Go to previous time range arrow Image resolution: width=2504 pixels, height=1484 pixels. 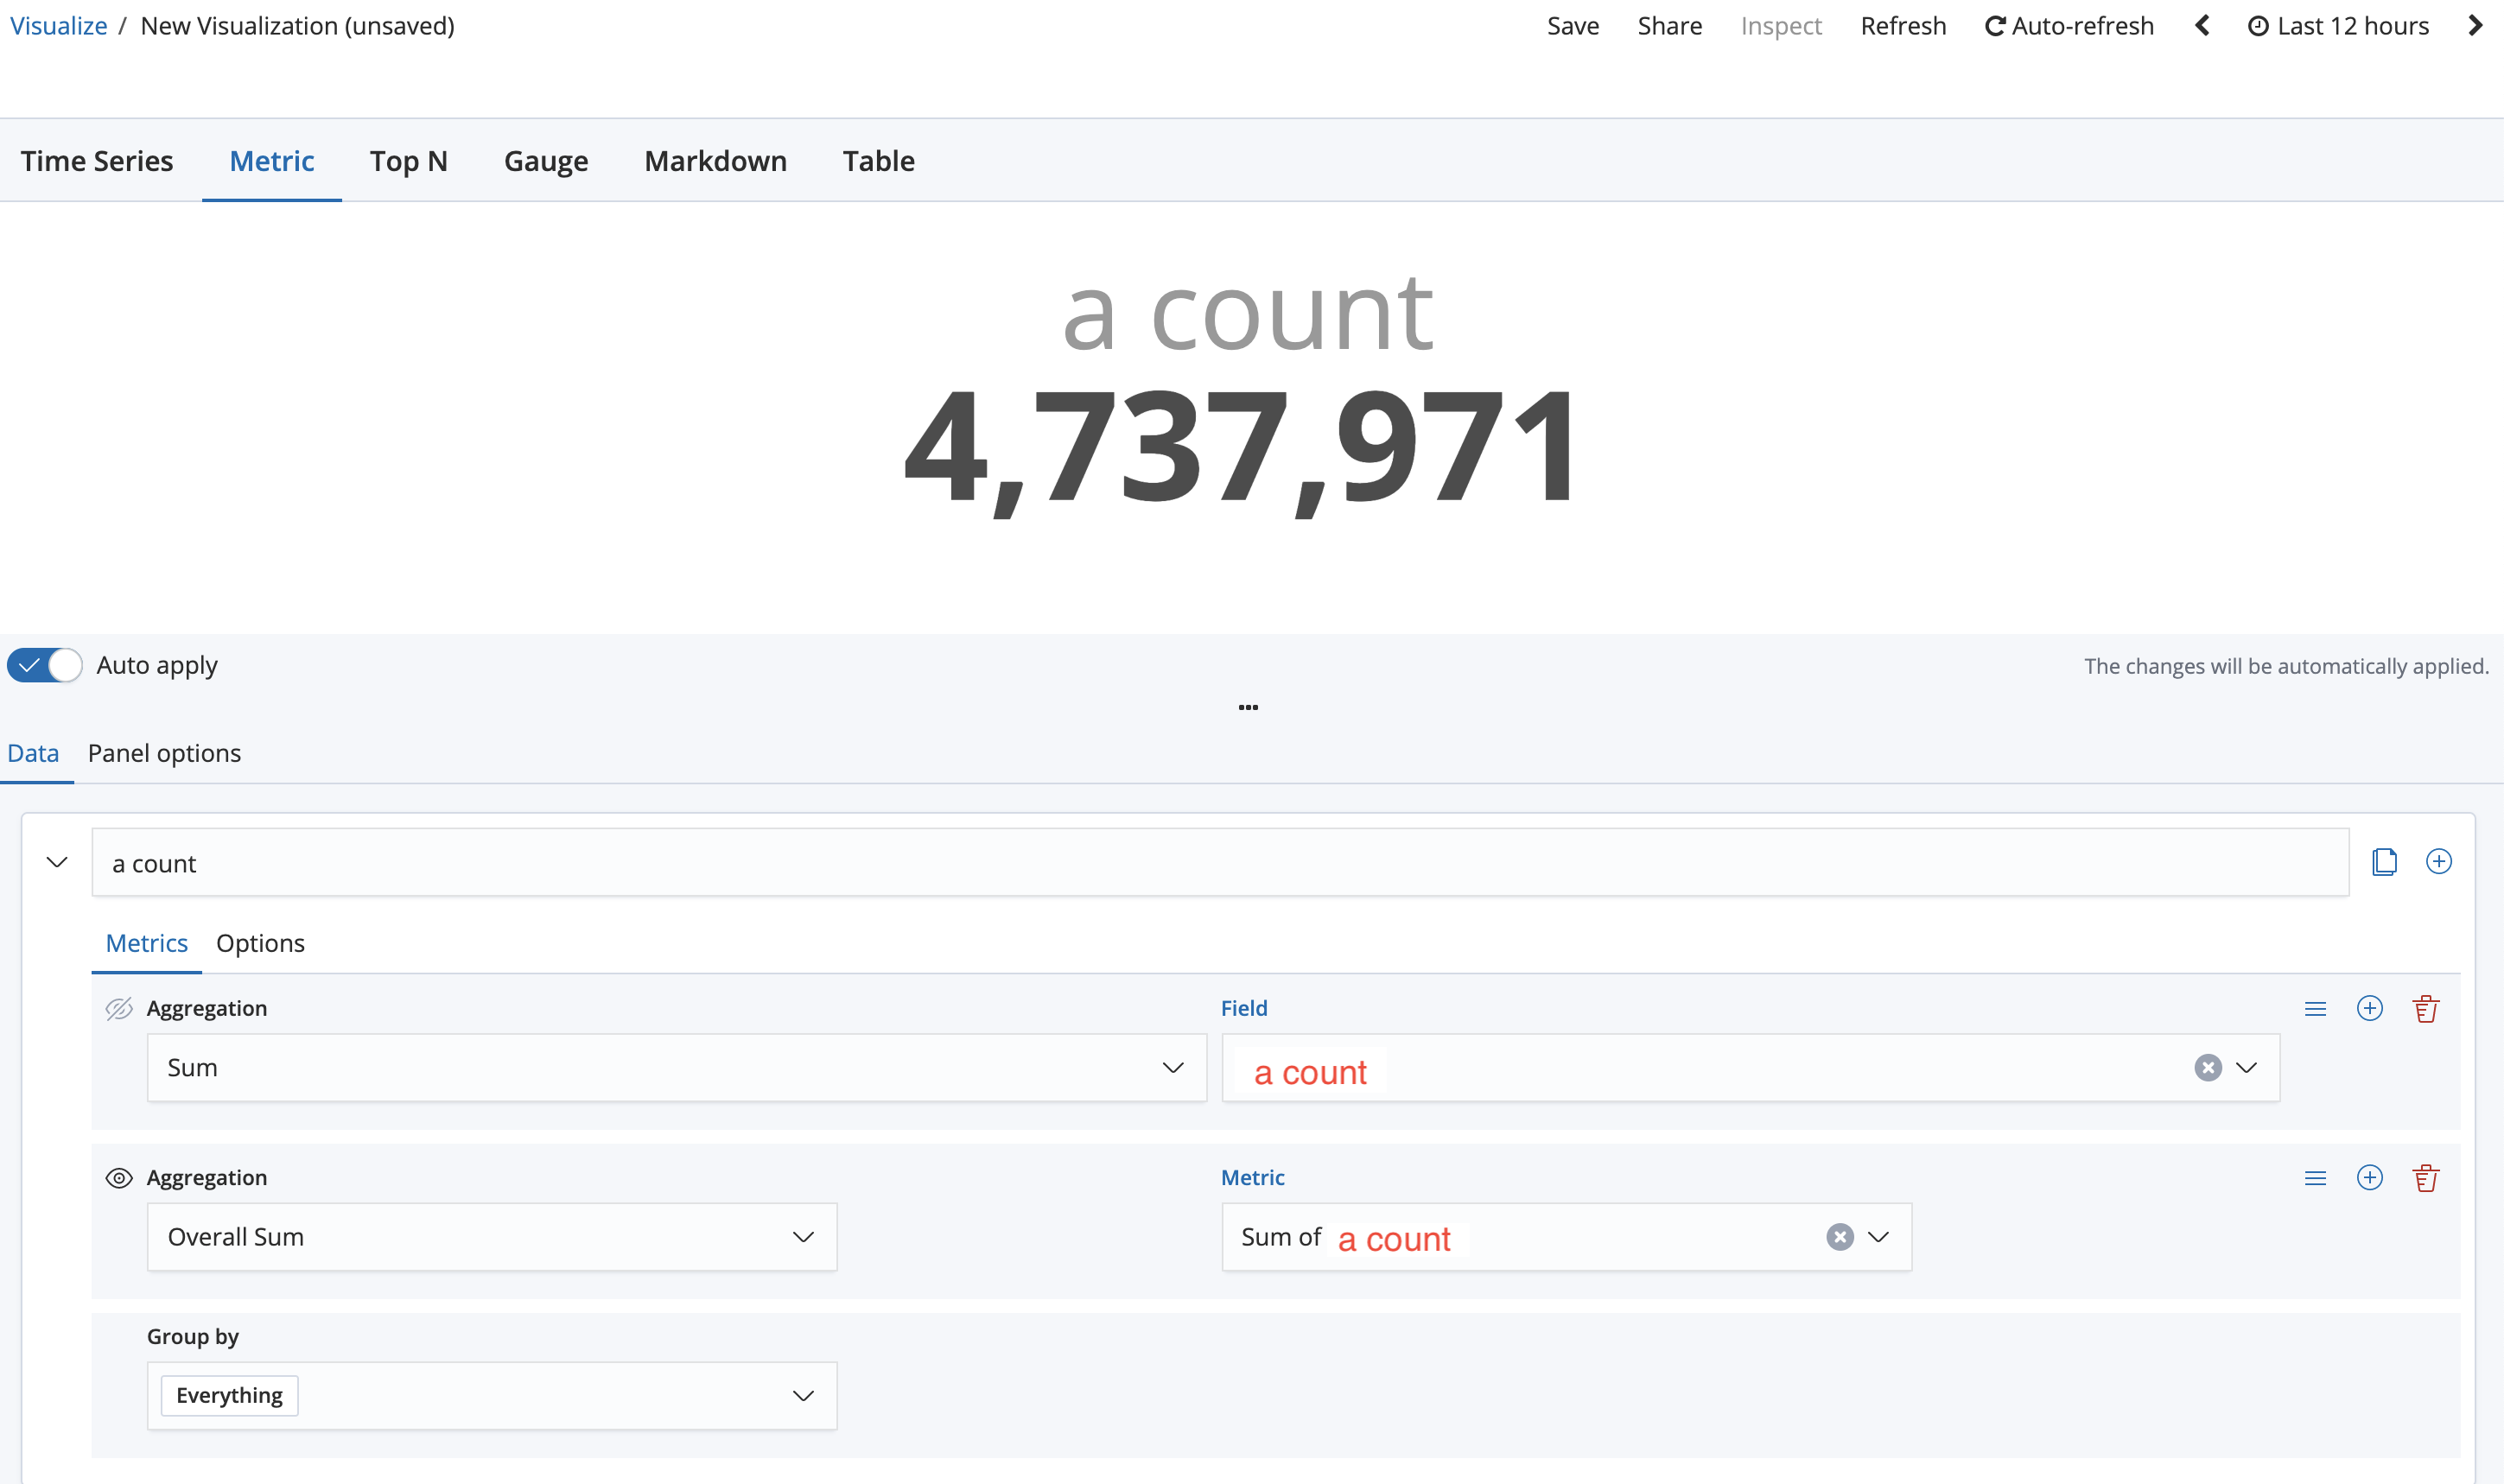(2202, 26)
